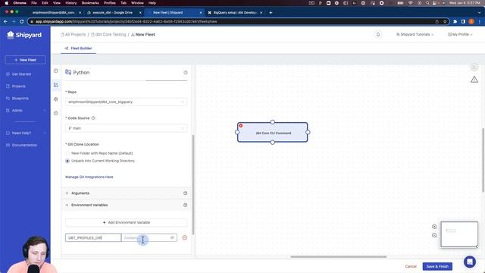This screenshot has width=485, height=273.
Task: Select New Folder with Repo Name option
Action: 67,153
